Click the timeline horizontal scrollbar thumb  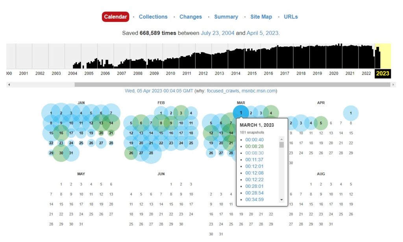(232, 84)
